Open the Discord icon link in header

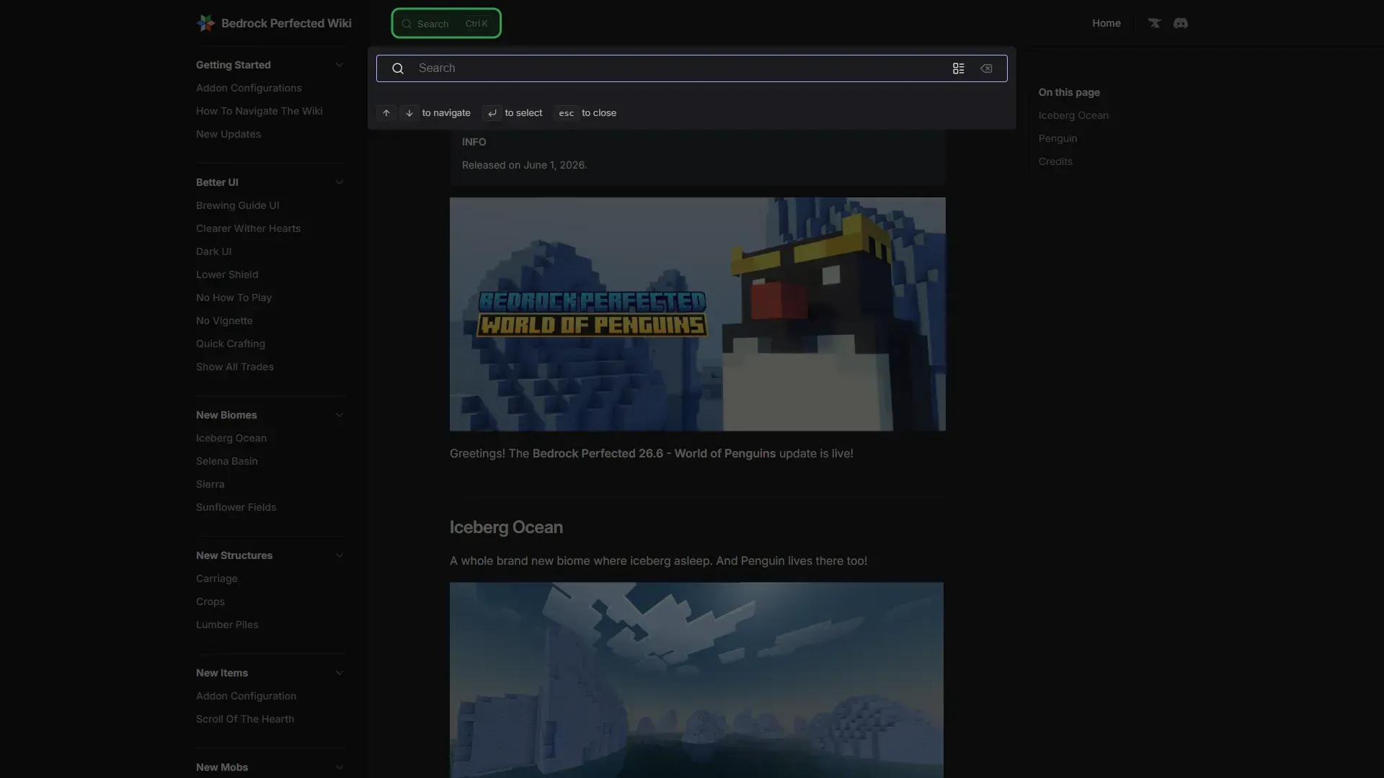(1181, 23)
